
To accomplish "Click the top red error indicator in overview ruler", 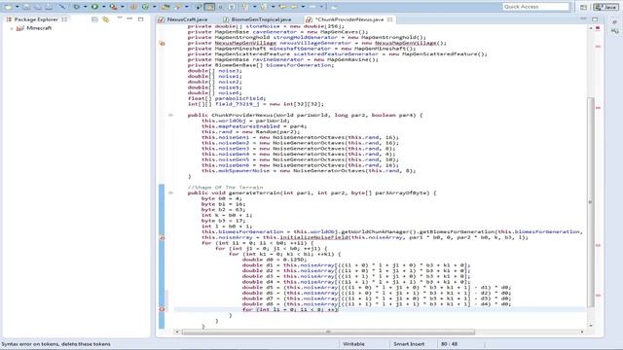I will [598, 28].
